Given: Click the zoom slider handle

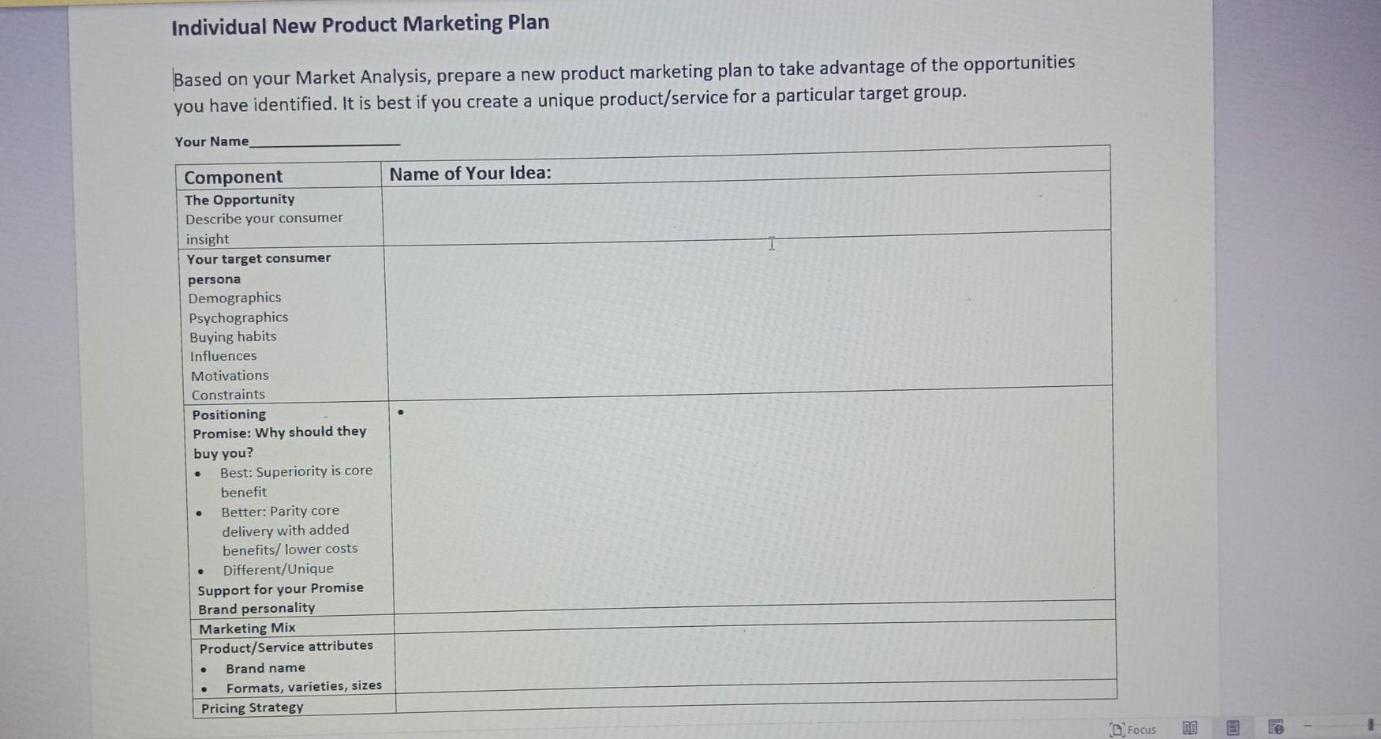Looking at the screenshot, I should 1372,725.
